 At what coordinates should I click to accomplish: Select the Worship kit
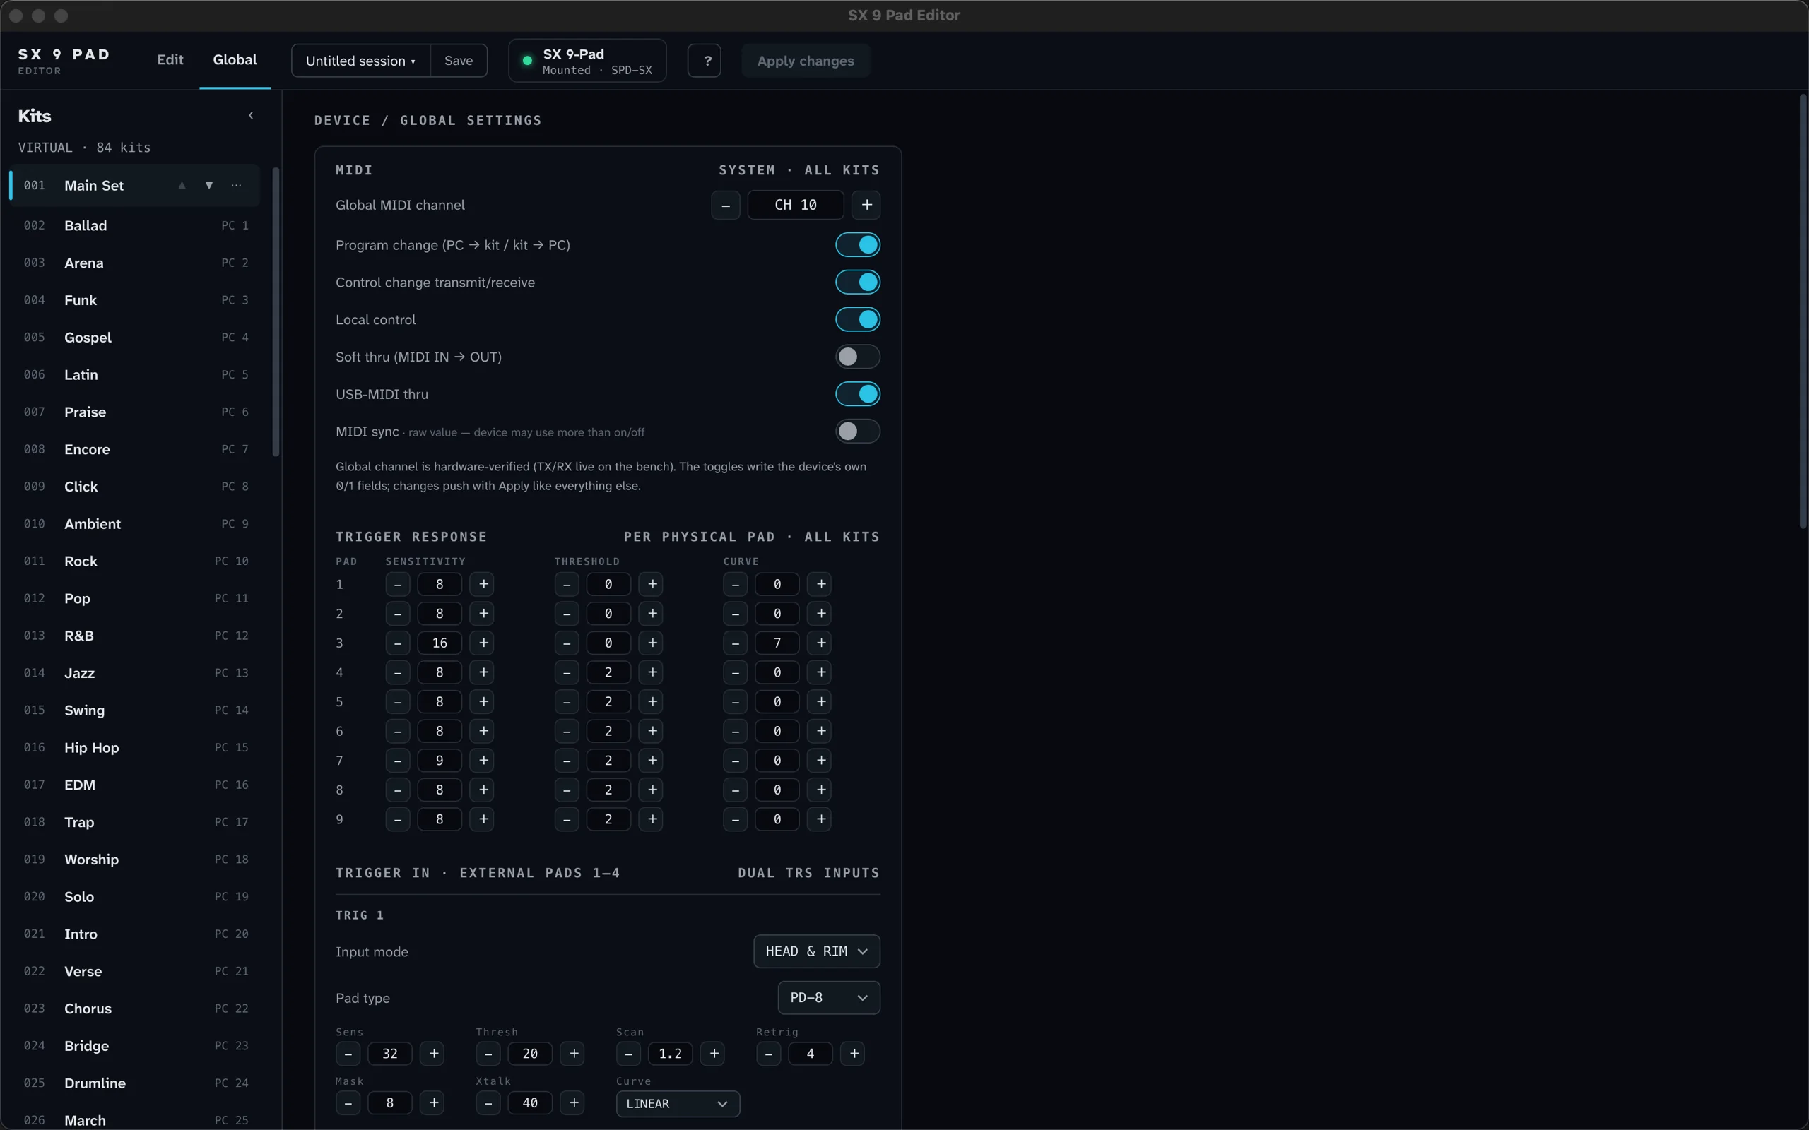[134, 860]
